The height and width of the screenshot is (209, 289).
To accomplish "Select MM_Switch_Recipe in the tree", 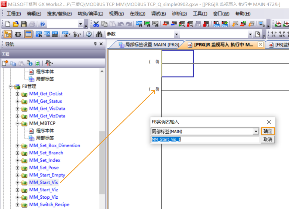I will point(49,205).
